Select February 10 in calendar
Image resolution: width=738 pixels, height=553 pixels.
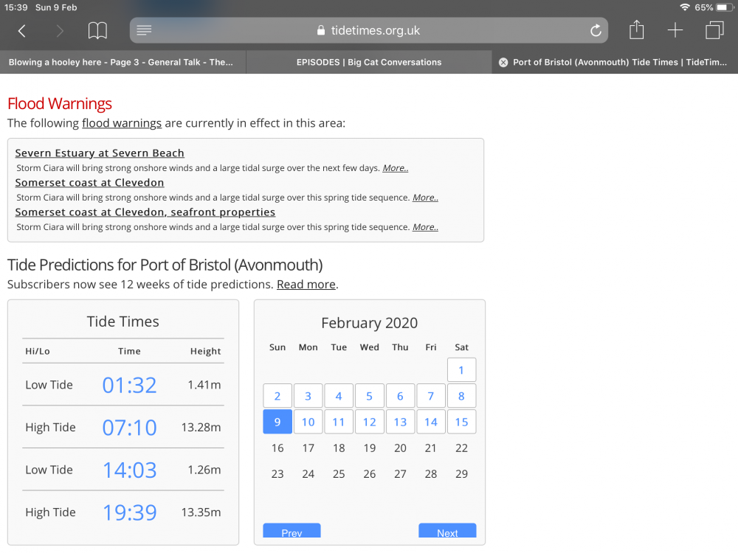(308, 422)
